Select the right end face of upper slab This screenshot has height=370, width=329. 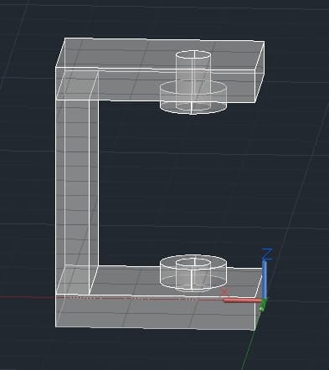pyautogui.click(x=260, y=71)
